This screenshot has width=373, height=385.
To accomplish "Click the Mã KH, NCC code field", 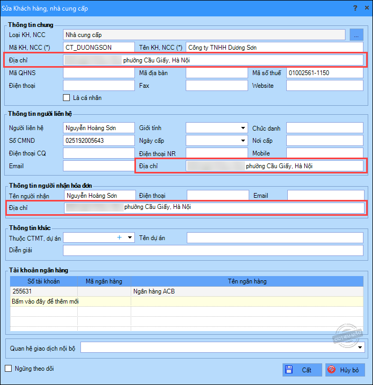I will click(99, 48).
